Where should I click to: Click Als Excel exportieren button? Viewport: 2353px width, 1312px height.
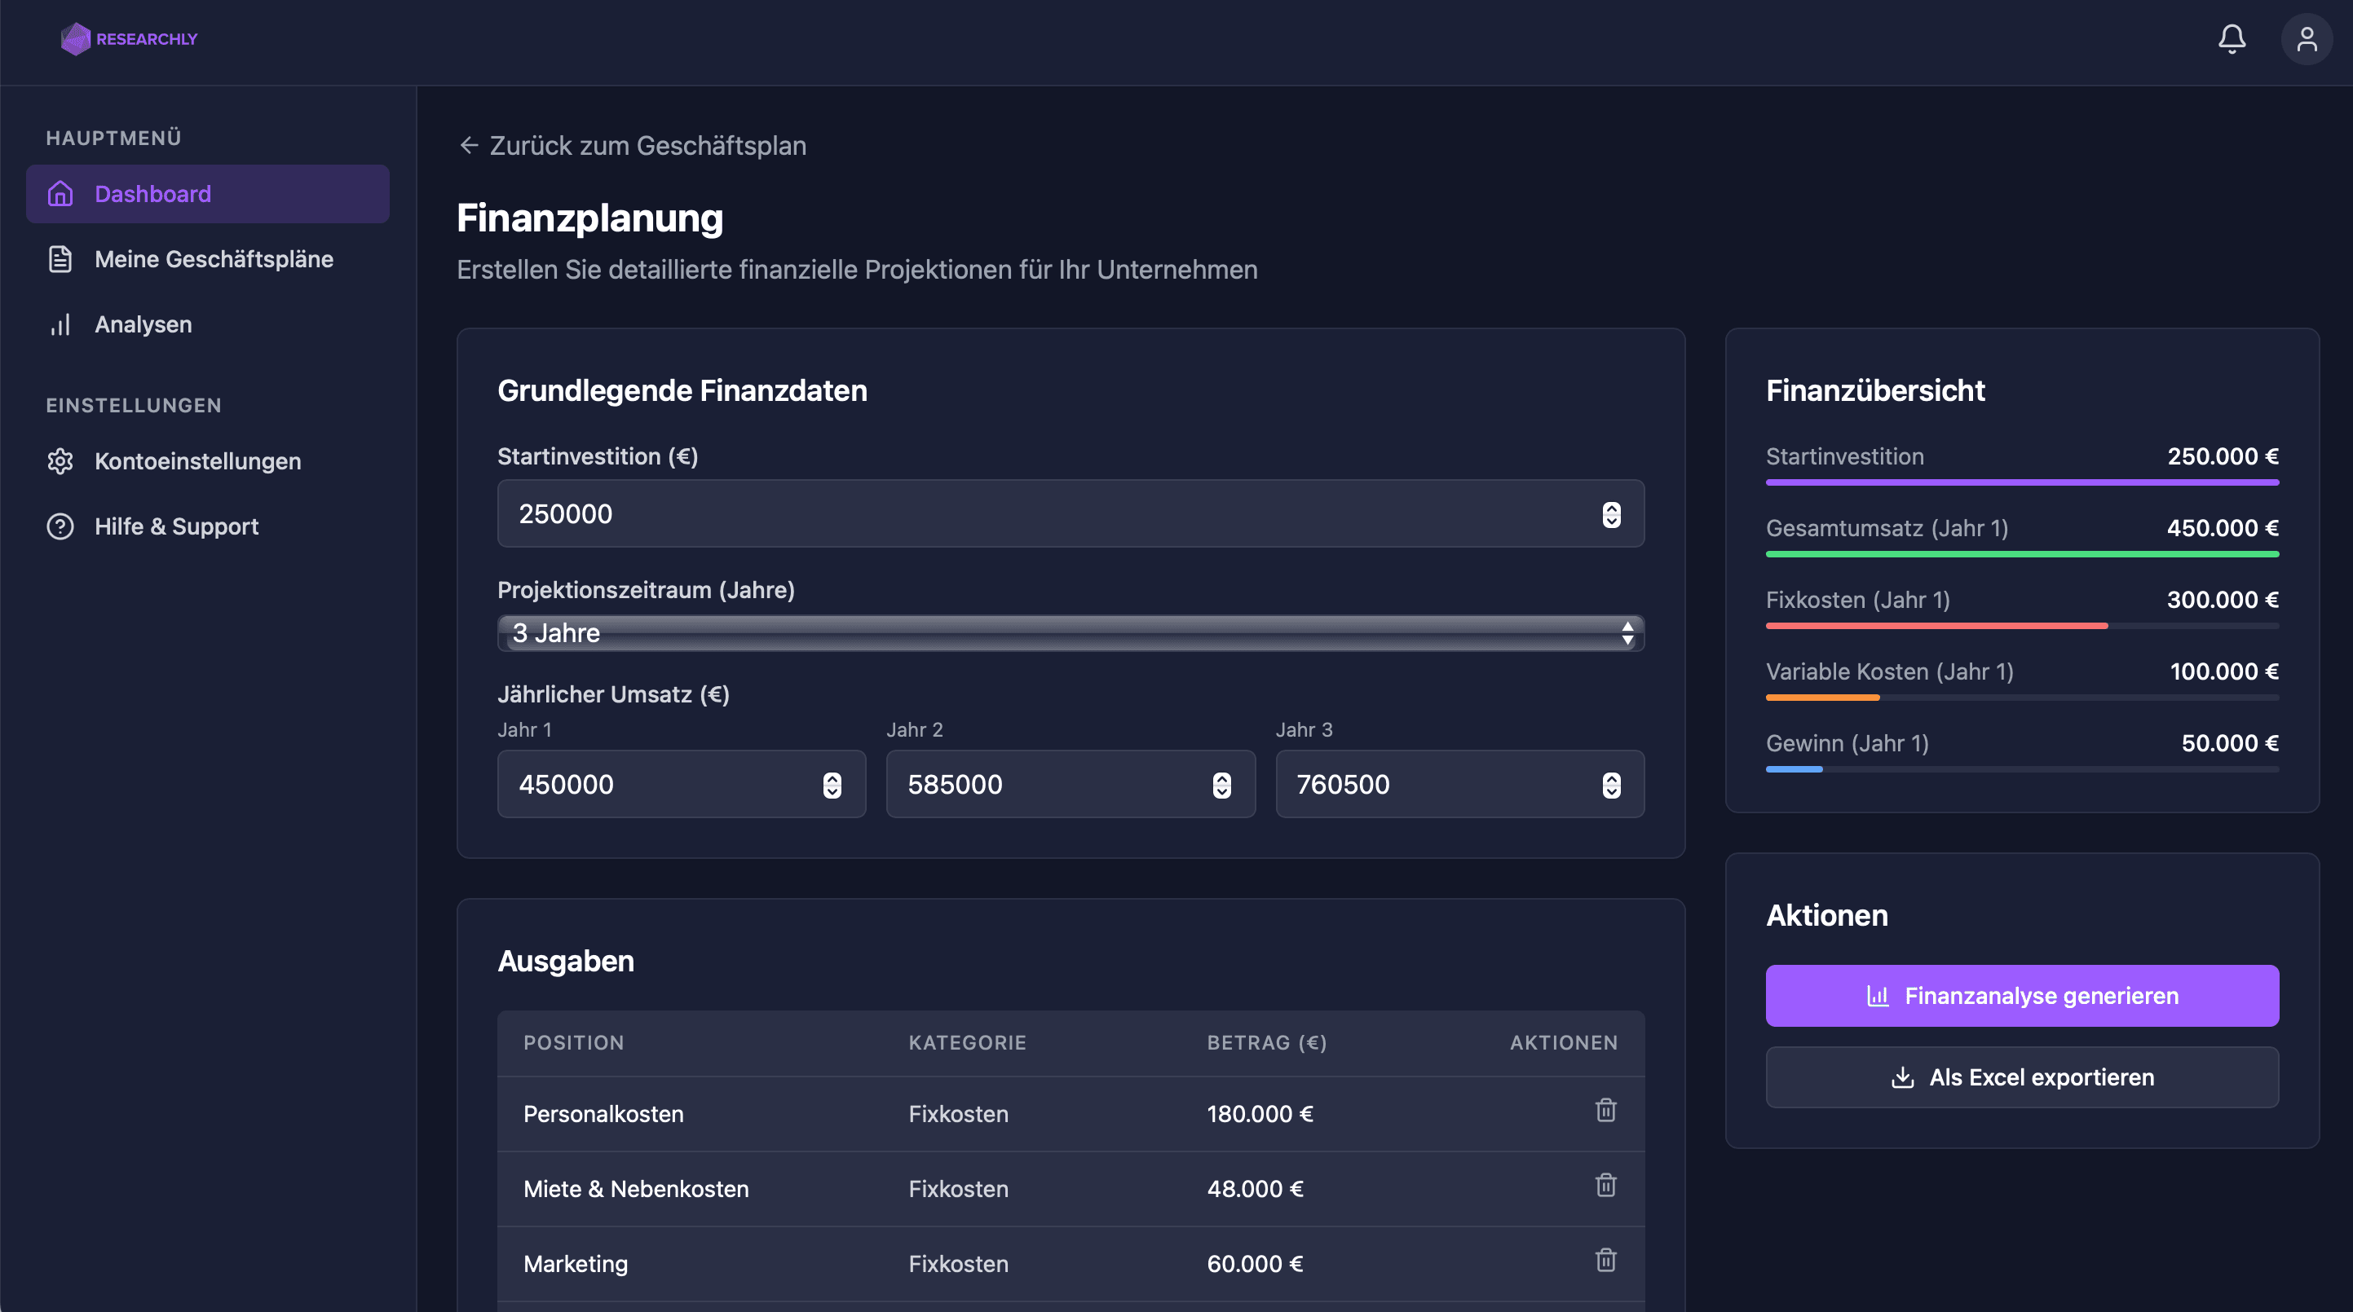pos(2021,1077)
